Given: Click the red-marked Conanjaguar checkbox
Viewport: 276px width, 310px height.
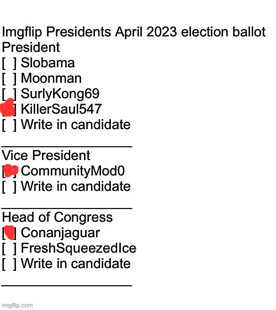Looking at the screenshot, I should tap(9, 233).
